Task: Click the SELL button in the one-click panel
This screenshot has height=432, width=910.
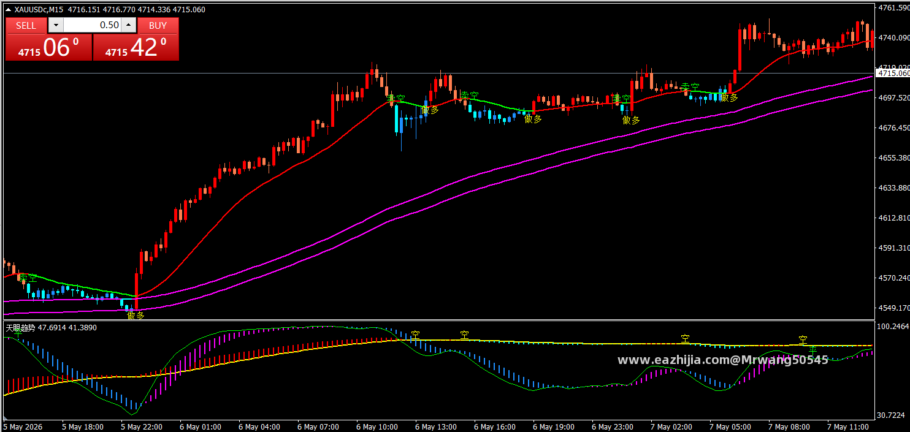Action: click(x=26, y=25)
